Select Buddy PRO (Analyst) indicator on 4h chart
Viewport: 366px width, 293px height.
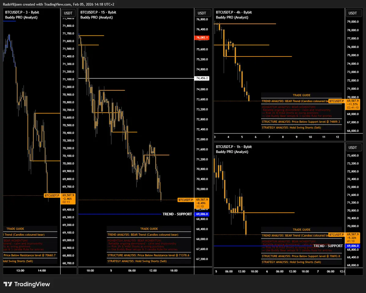click(232, 17)
